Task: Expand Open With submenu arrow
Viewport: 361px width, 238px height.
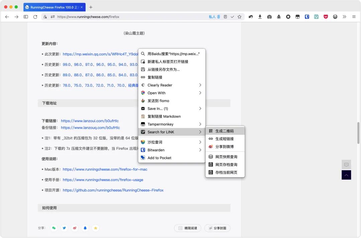Action: pos(200,93)
